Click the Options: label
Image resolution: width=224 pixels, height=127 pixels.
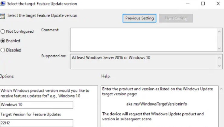coord(7,76)
